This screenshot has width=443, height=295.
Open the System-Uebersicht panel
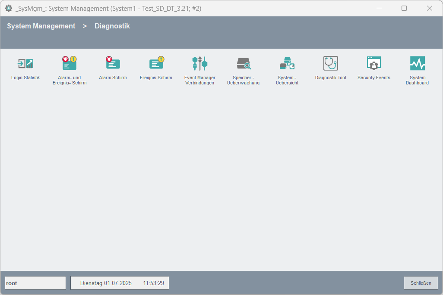(x=287, y=64)
